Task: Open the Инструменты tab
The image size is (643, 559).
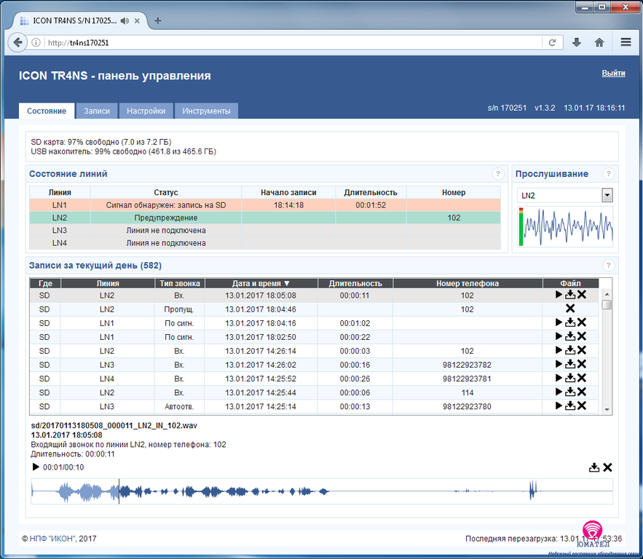Action: tap(206, 111)
